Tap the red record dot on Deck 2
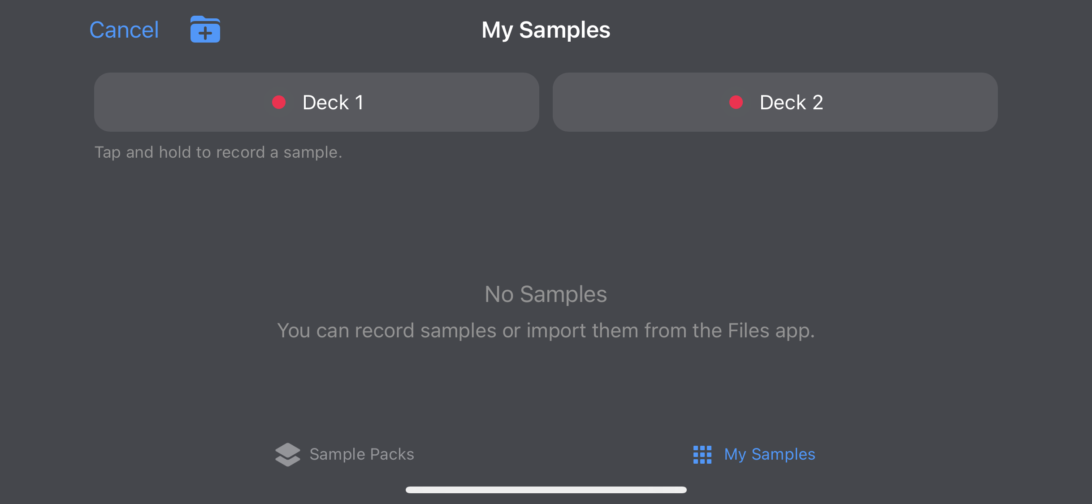This screenshot has width=1092, height=504. (x=736, y=102)
